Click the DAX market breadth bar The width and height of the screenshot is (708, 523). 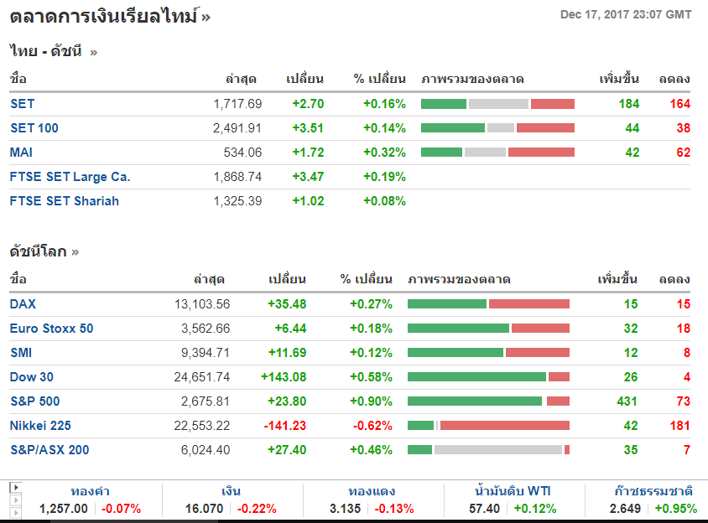pyautogui.click(x=488, y=304)
